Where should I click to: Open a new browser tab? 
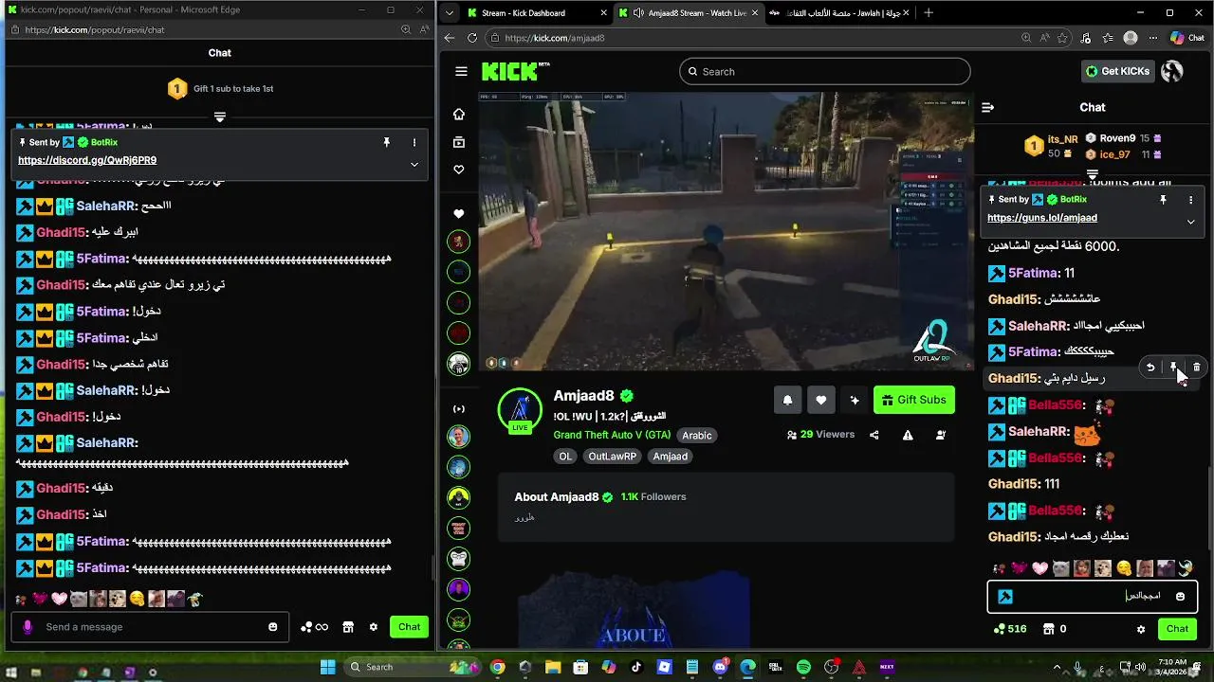tap(929, 13)
